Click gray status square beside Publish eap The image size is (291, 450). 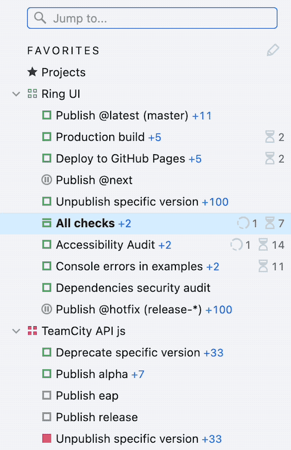click(x=46, y=396)
